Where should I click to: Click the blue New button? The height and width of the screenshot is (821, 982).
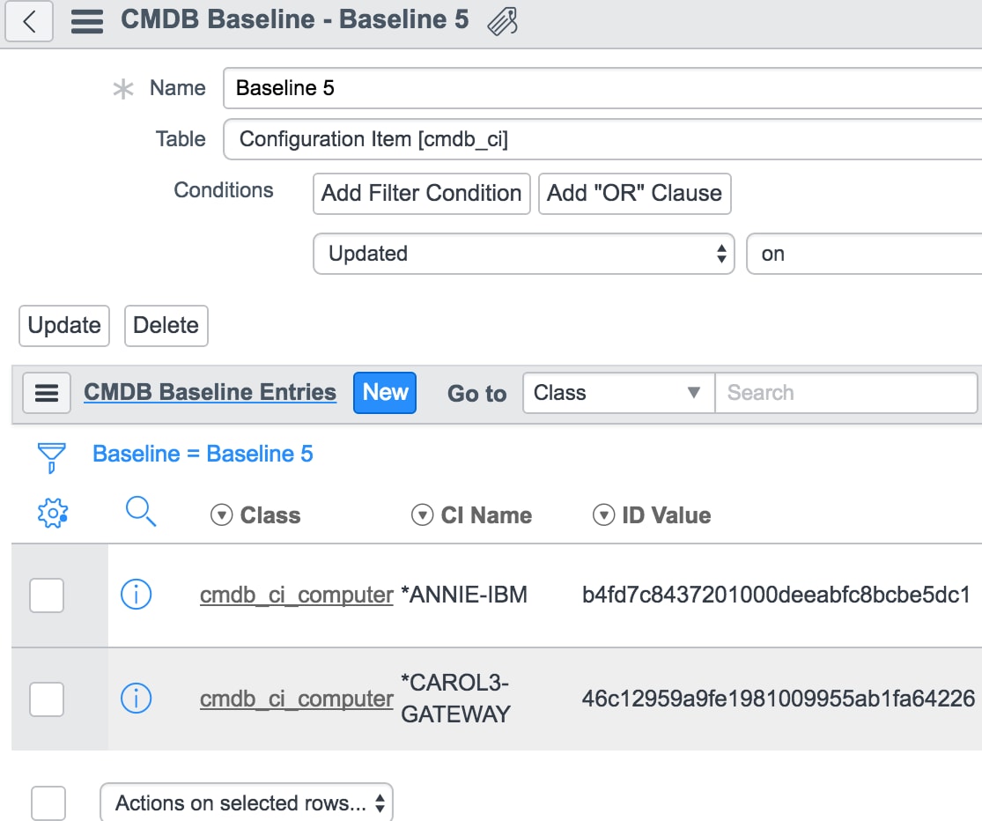coord(385,393)
